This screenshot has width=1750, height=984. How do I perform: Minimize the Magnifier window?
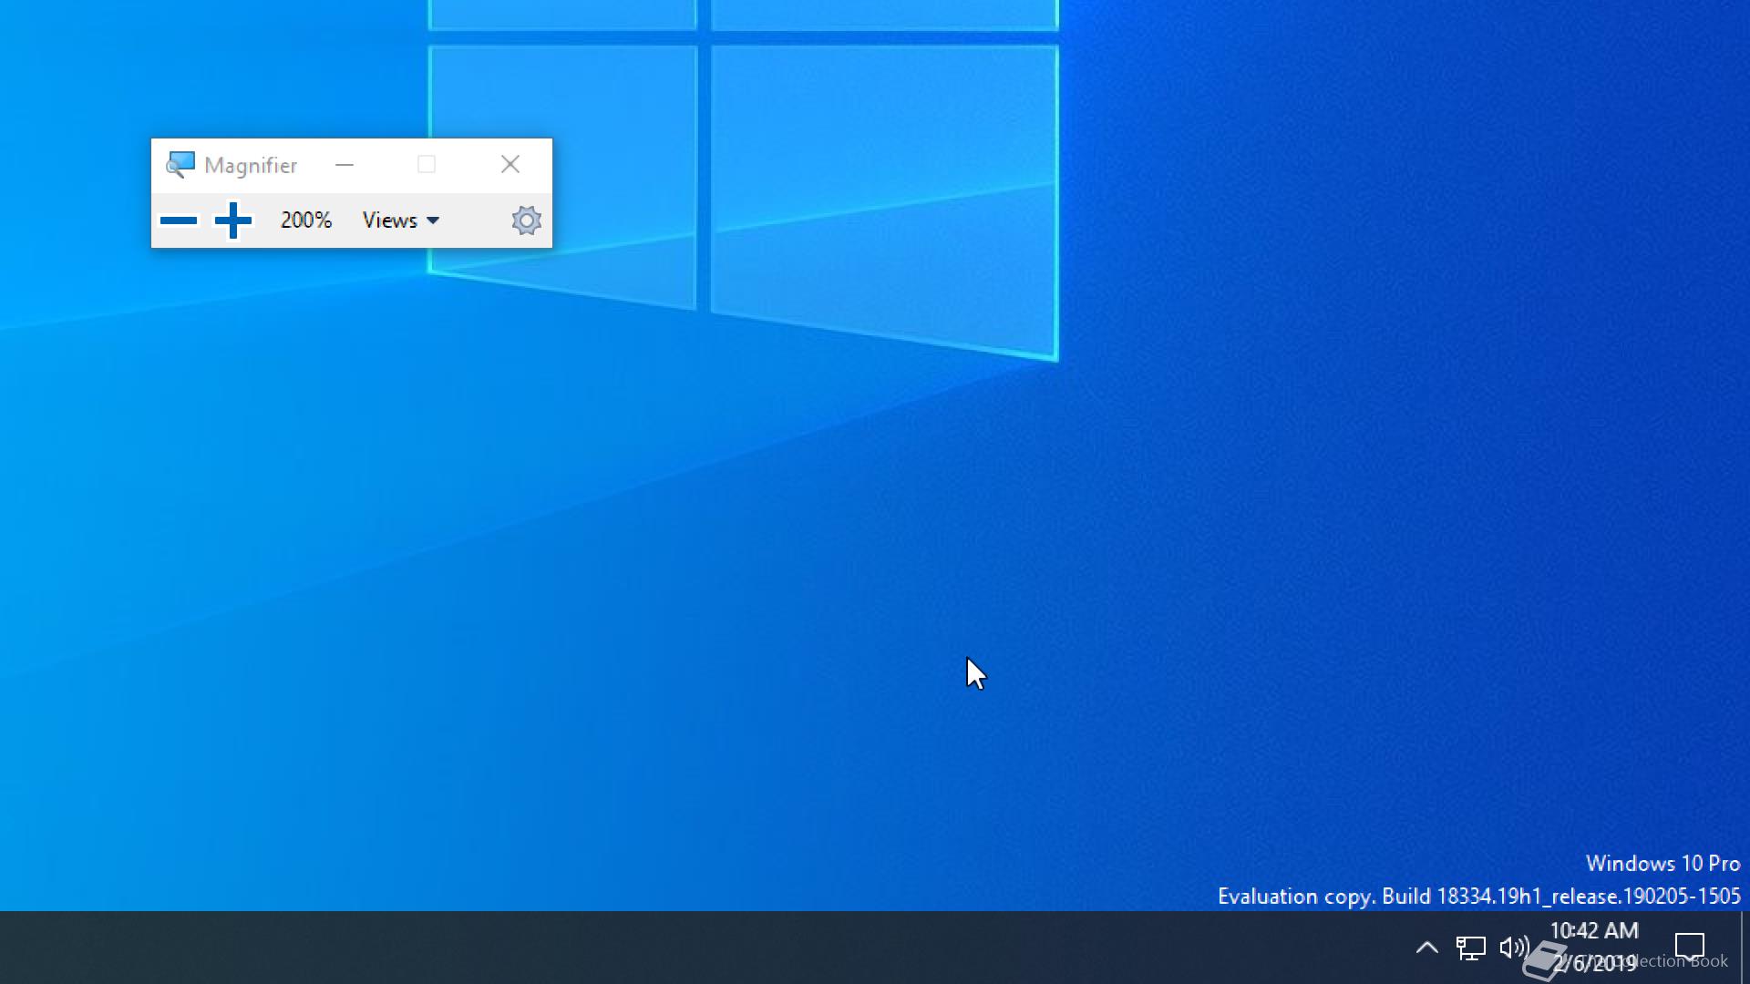click(345, 165)
